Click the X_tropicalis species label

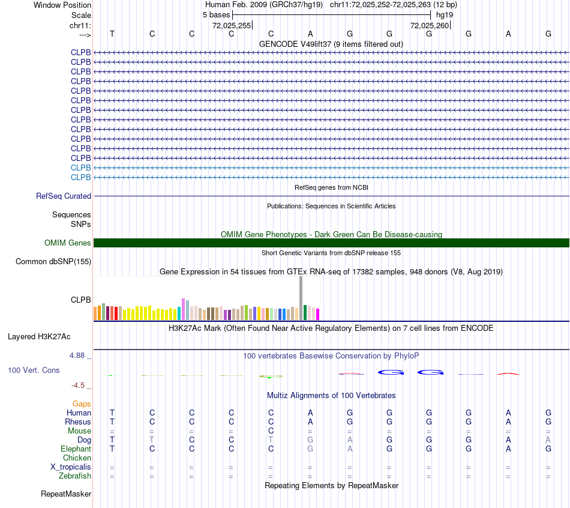71,467
